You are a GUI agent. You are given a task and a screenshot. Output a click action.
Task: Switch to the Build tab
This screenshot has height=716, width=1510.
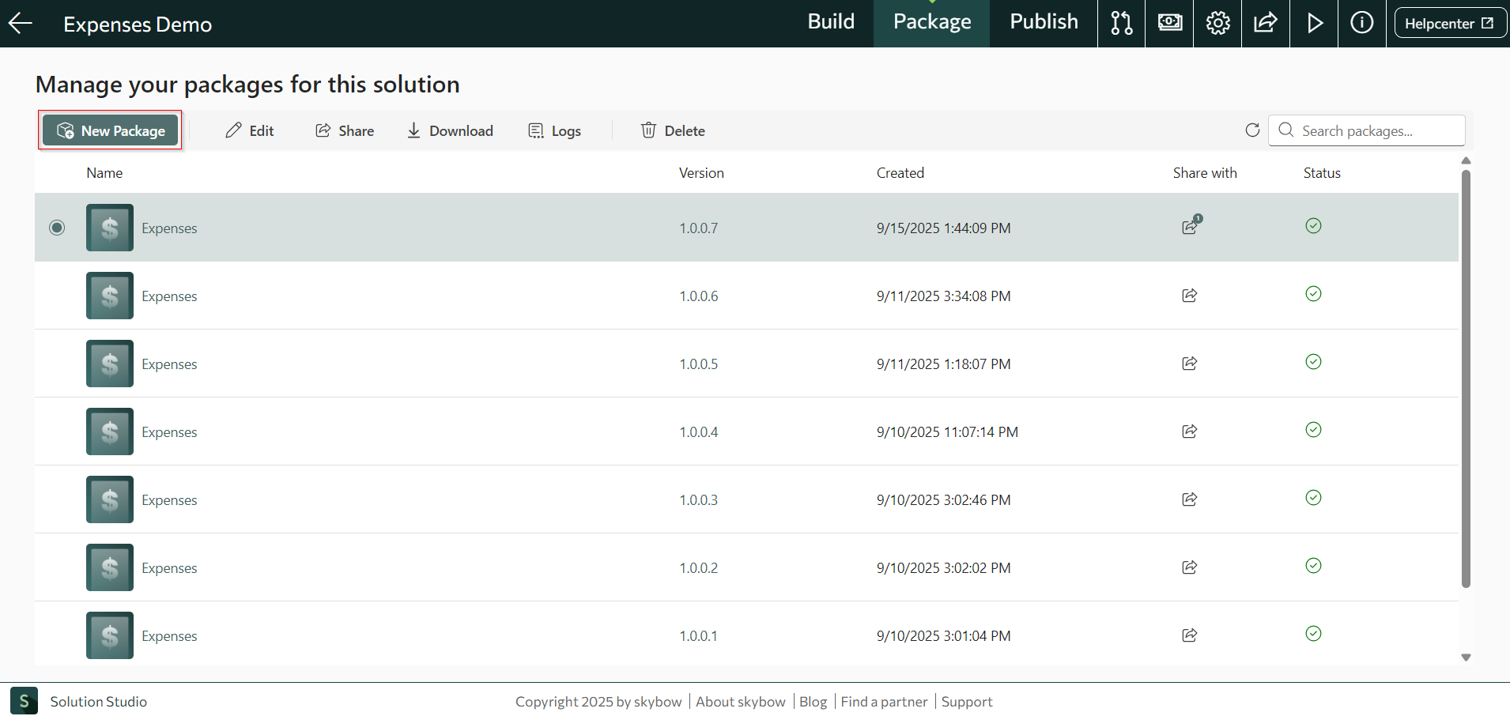point(830,22)
